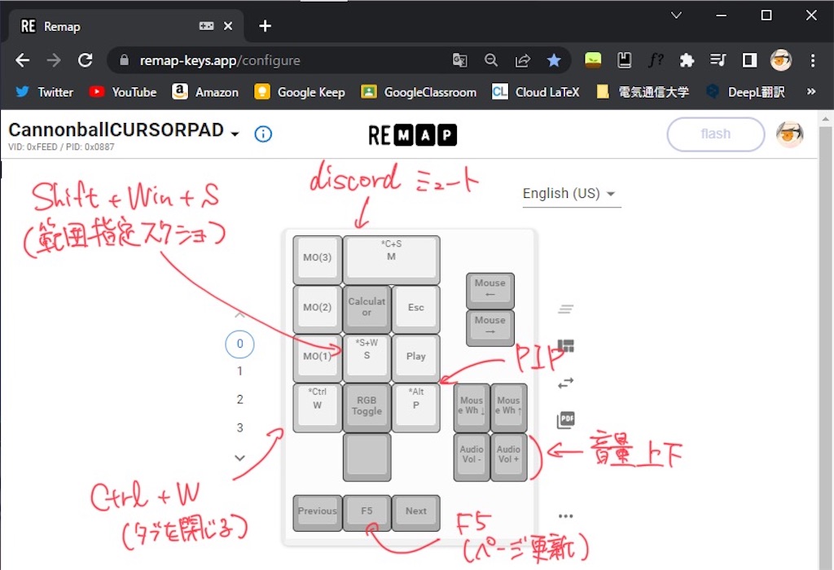Open the Cloud LaTeX bookmark
The width and height of the screenshot is (834, 570).
(536, 92)
